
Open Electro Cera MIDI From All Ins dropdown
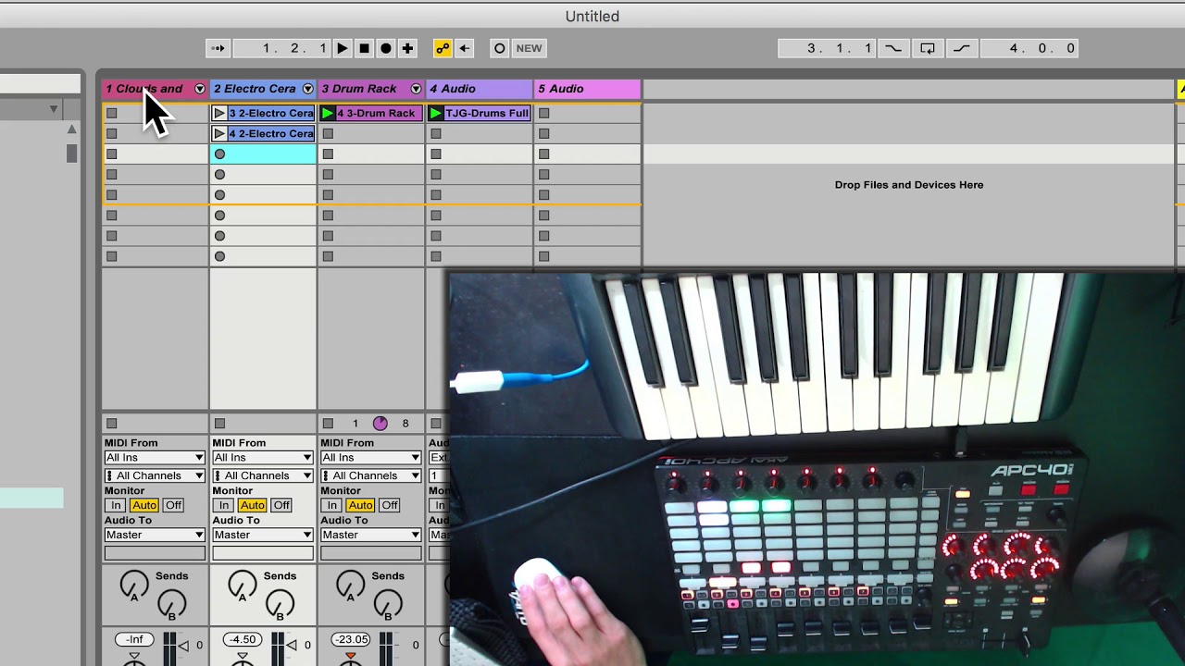coord(263,457)
